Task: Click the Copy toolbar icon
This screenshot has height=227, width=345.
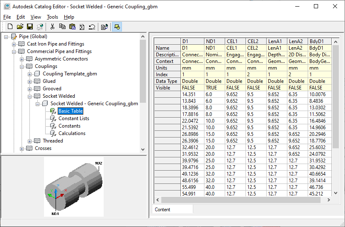Action: pyautogui.click(x=62, y=27)
